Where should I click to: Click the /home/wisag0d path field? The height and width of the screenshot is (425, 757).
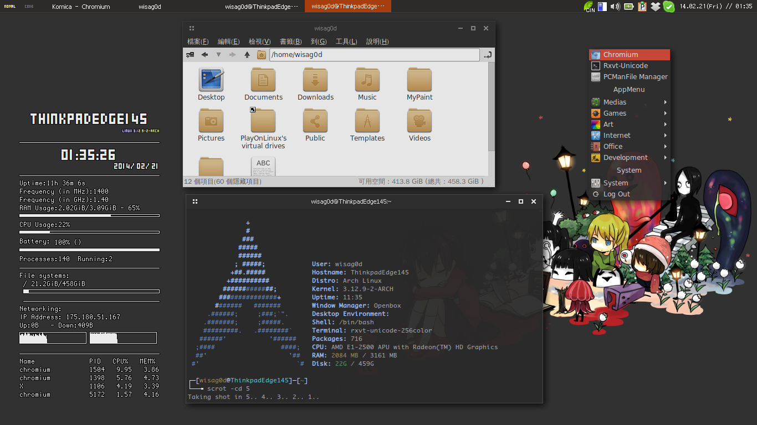point(374,55)
